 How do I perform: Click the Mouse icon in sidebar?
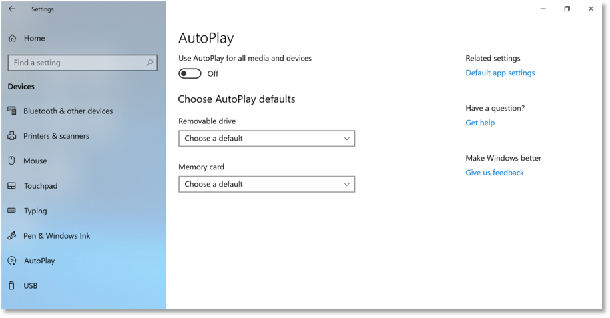[x=12, y=161]
